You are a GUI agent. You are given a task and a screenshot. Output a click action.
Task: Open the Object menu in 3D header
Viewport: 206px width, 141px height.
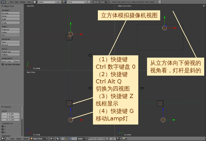(26, 139)
